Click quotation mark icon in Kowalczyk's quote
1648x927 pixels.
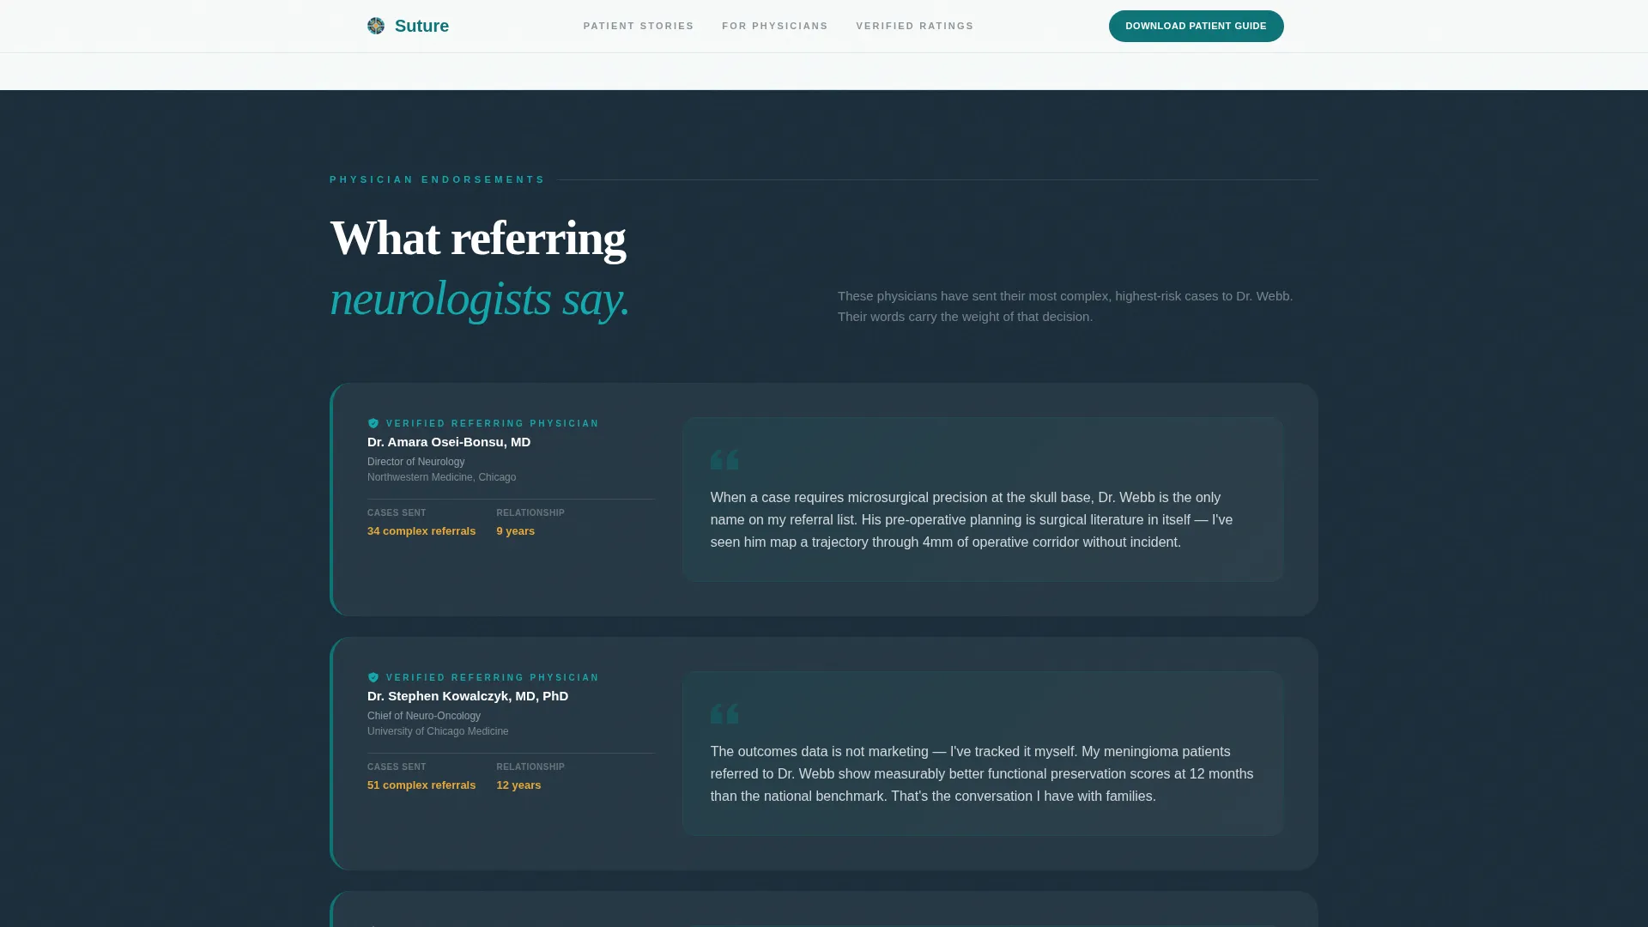point(724,713)
